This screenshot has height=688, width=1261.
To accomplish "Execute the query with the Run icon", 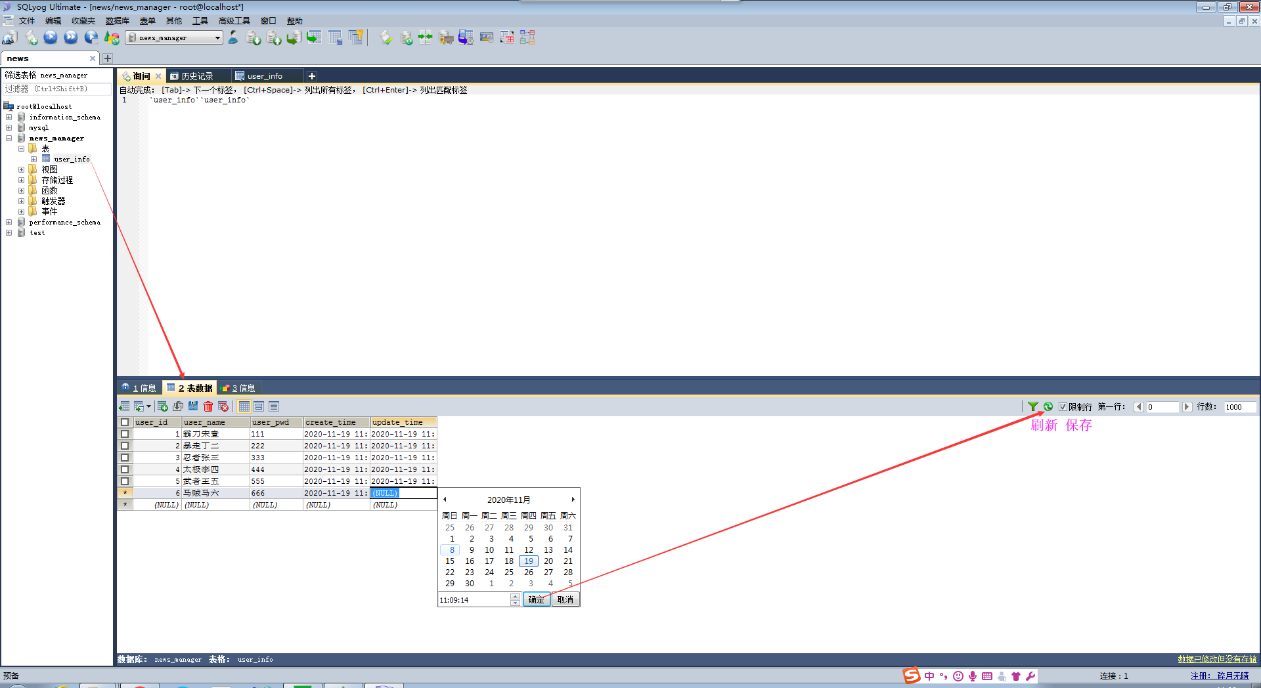I will pos(51,37).
